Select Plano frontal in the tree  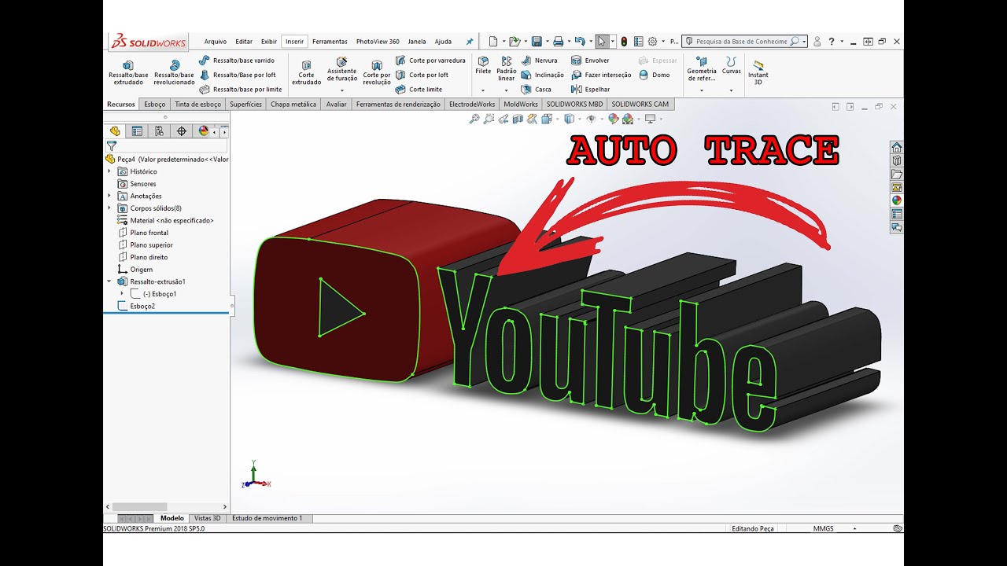click(149, 233)
